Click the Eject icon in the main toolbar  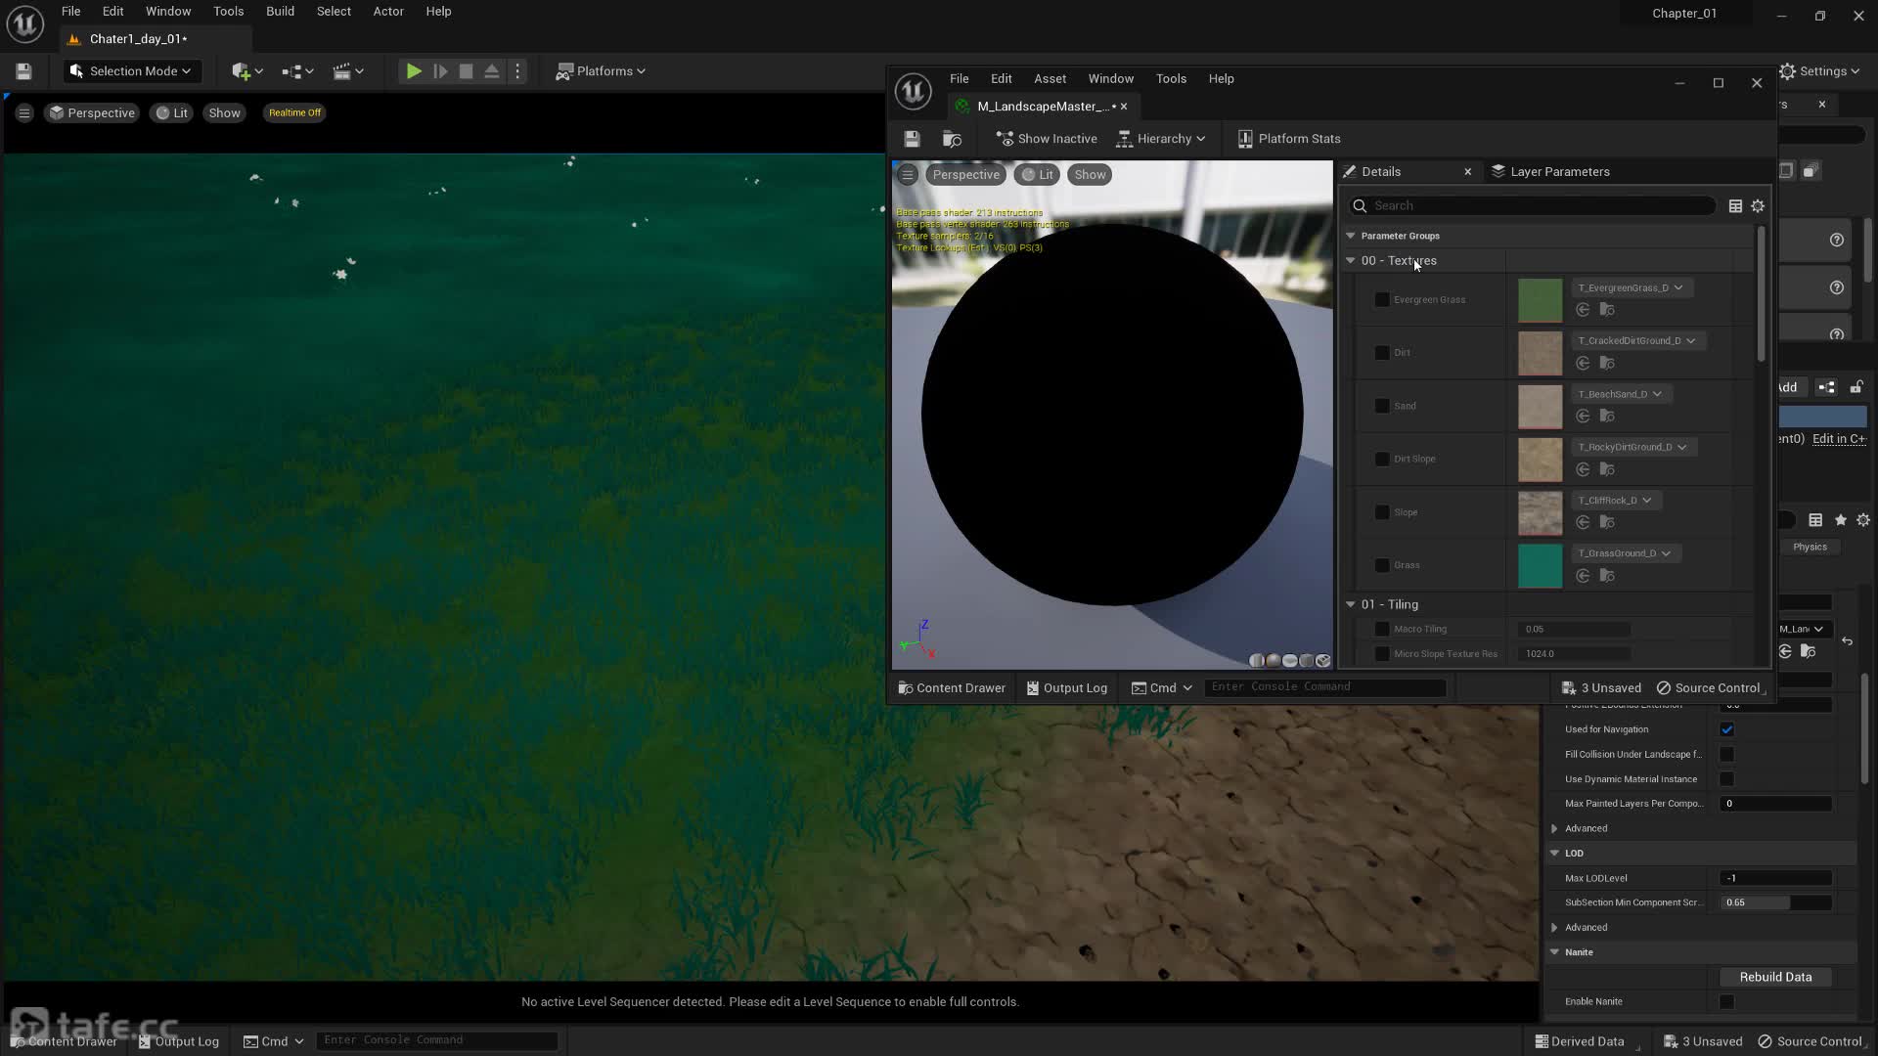point(492,71)
